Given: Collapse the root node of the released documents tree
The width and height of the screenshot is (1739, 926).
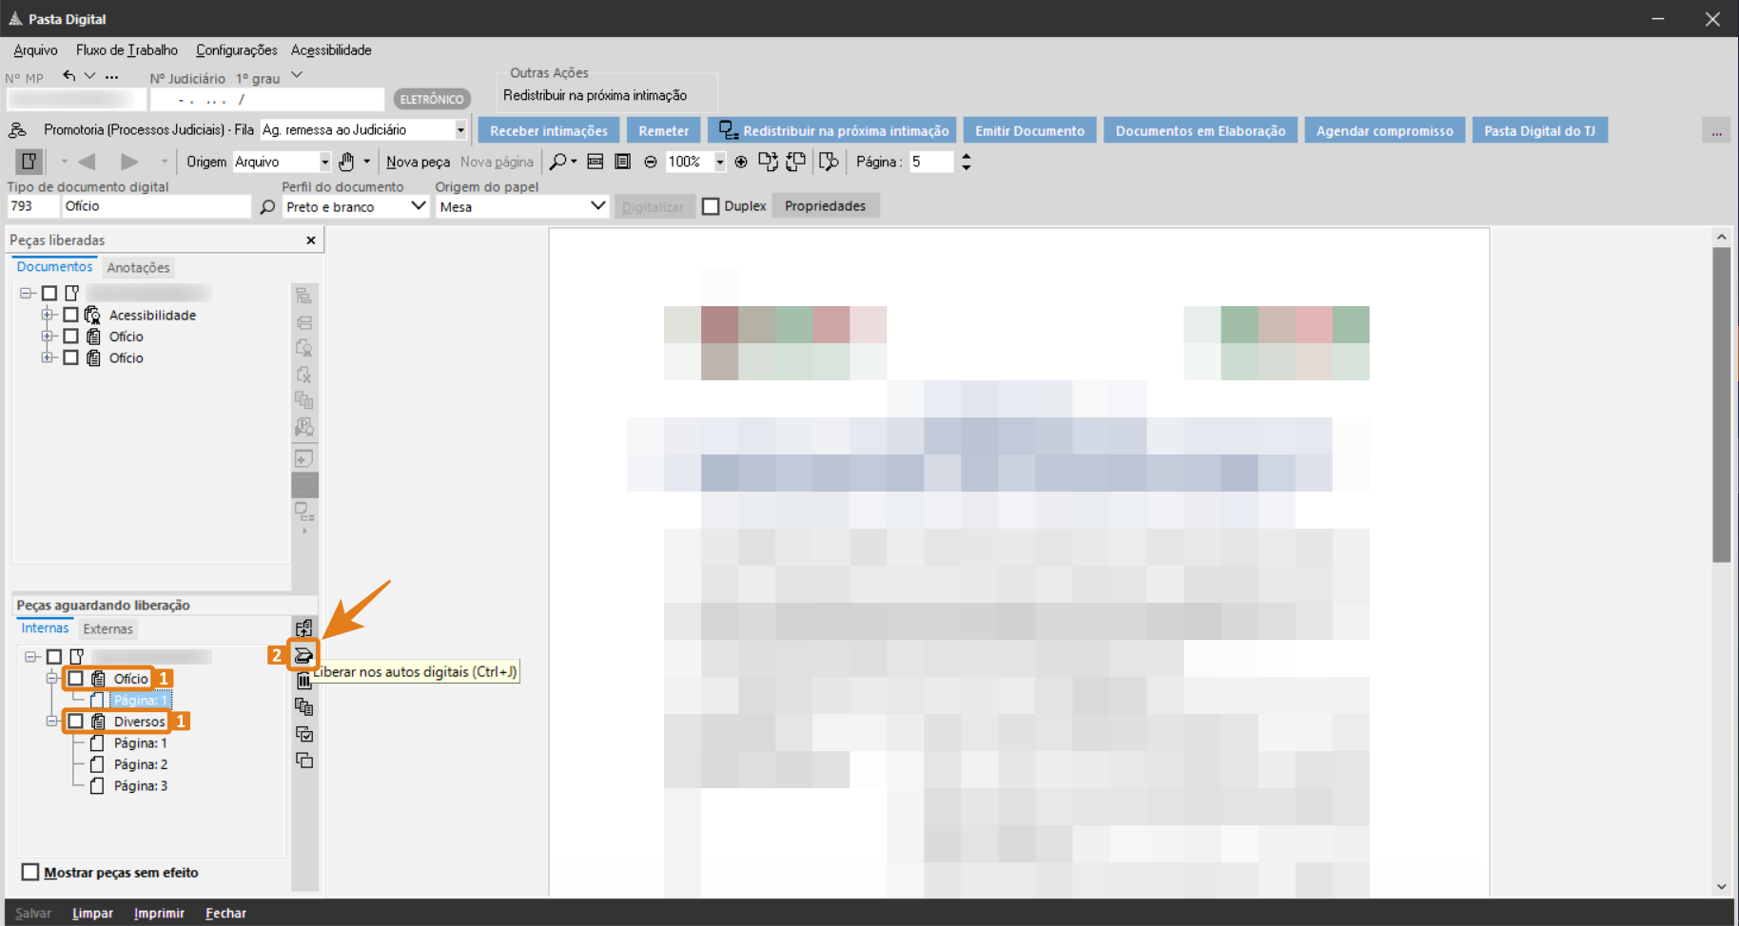Looking at the screenshot, I should (x=26, y=294).
